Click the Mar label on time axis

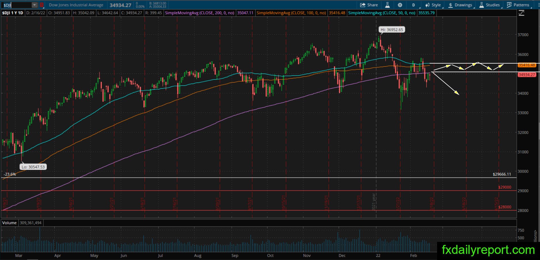19,255
